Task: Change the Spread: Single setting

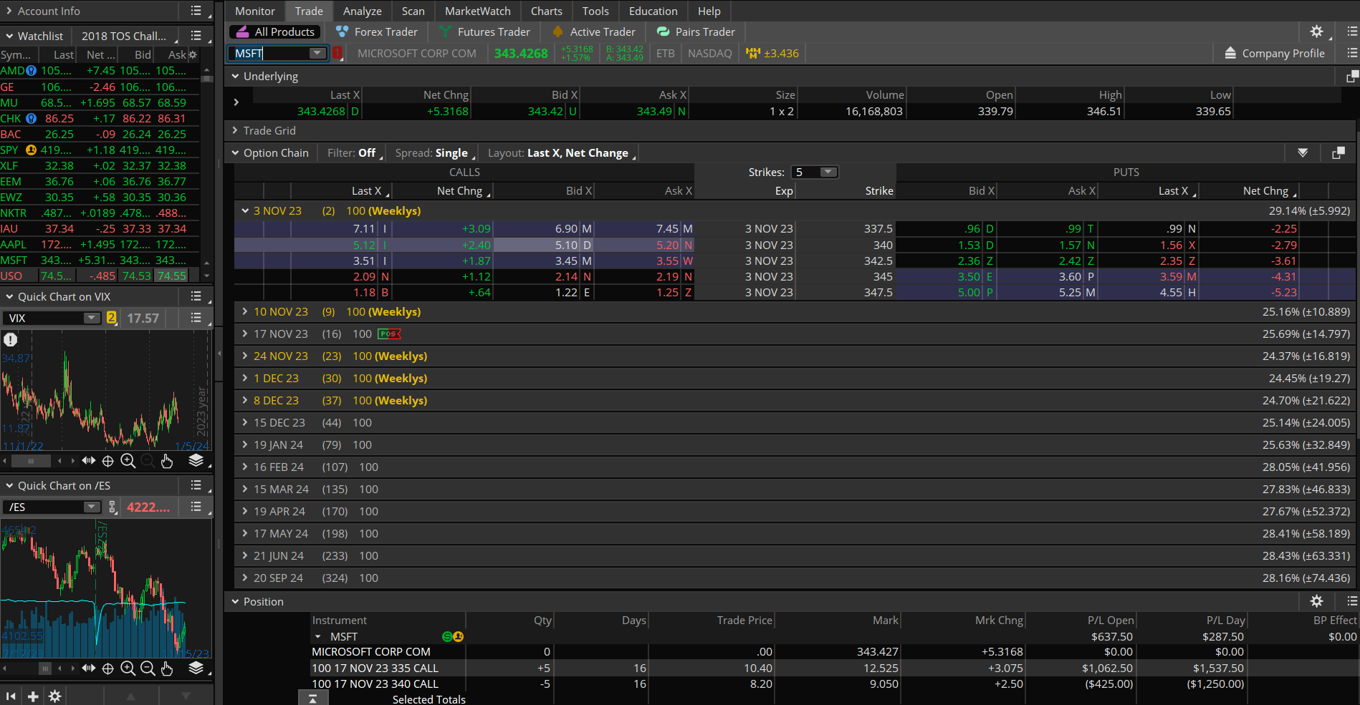Action: click(434, 152)
